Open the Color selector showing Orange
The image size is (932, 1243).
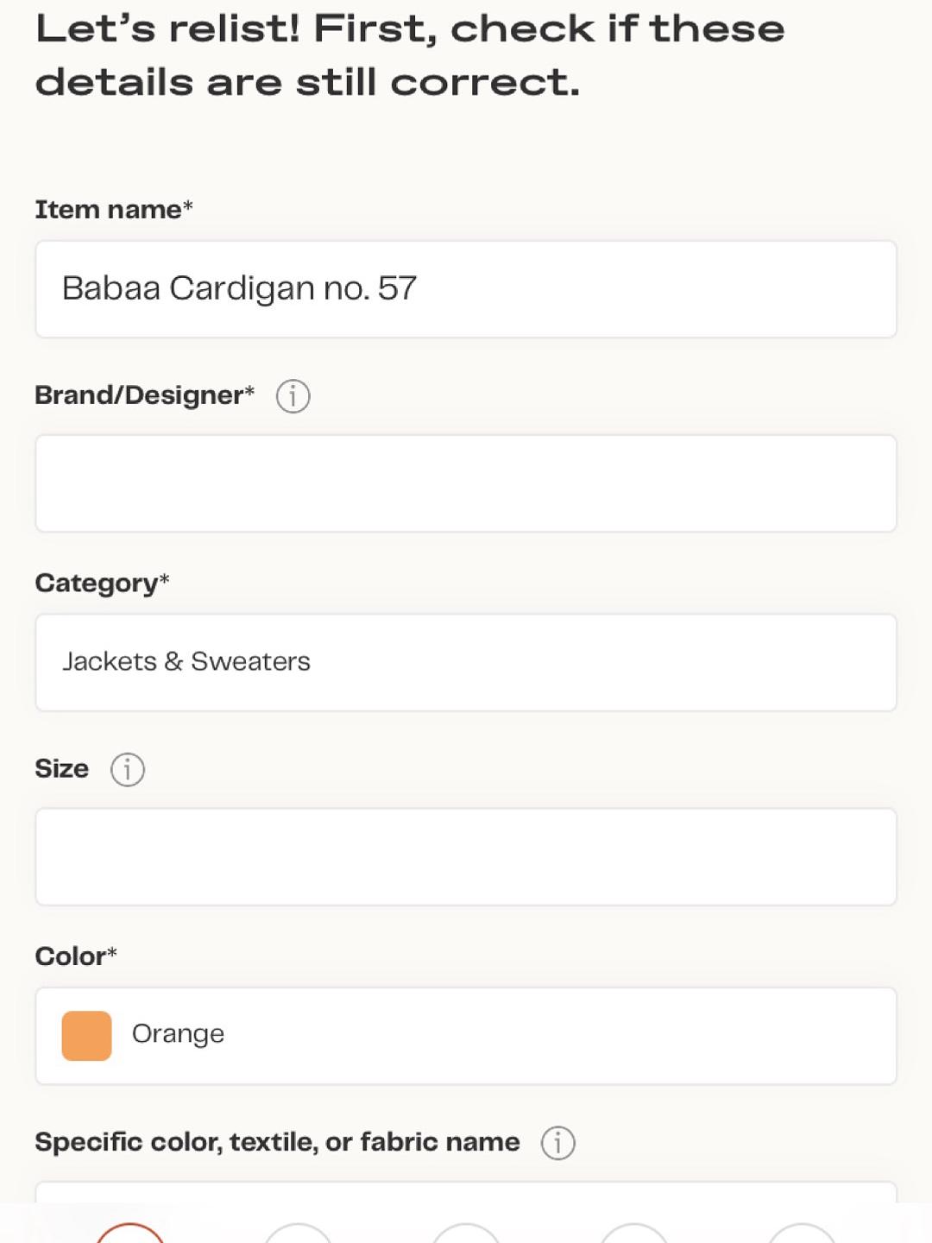[x=466, y=1036]
